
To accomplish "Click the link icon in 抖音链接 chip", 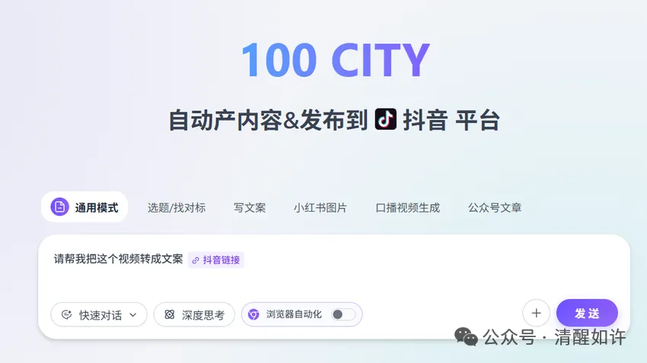I will [x=196, y=260].
